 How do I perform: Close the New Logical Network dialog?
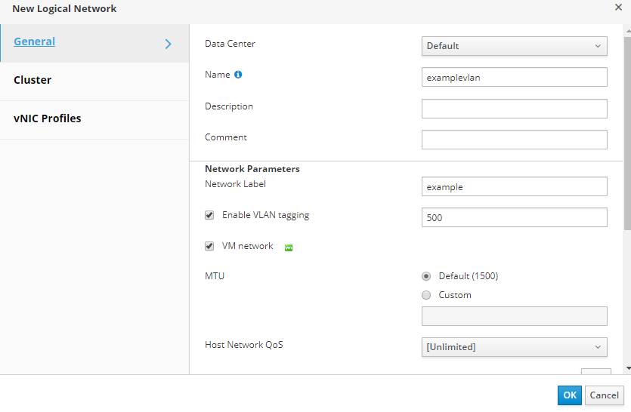[x=619, y=7]
